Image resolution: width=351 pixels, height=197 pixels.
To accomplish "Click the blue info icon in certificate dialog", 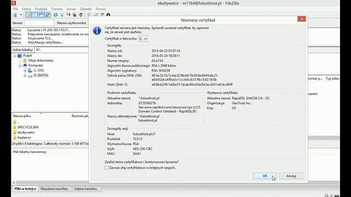I will (97, 31).
